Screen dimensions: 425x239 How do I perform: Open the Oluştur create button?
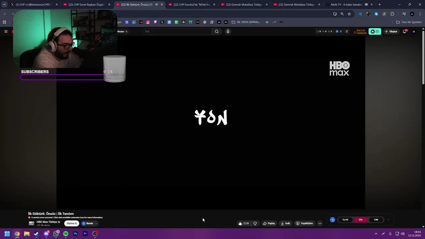point(391,32)
